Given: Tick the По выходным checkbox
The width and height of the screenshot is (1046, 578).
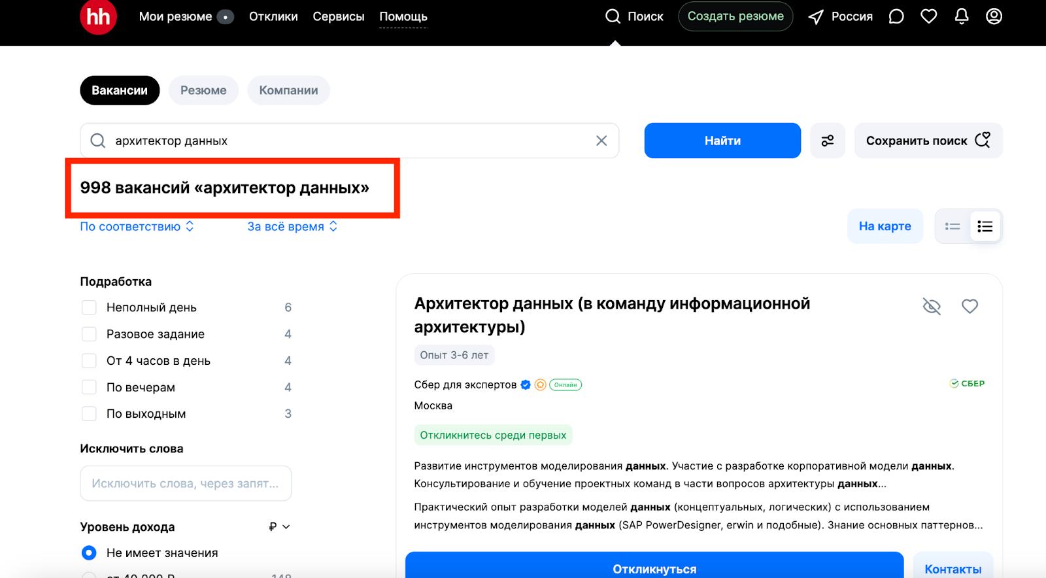Looking at the screenshot, I should click(89, 414).
